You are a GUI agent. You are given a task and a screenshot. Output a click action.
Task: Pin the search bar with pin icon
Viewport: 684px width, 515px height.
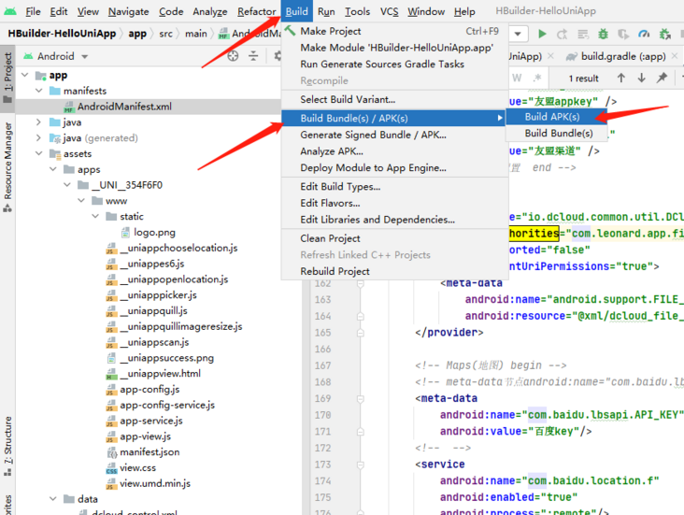[662, 79]
